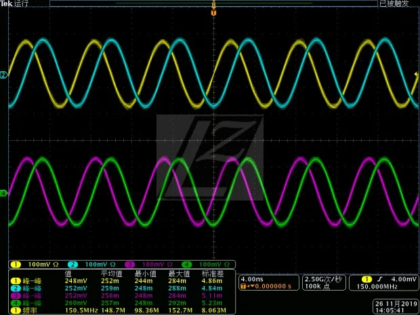The image size is (420, 315).
Task: Click the 最大值 column header
Action: (179, 274)
